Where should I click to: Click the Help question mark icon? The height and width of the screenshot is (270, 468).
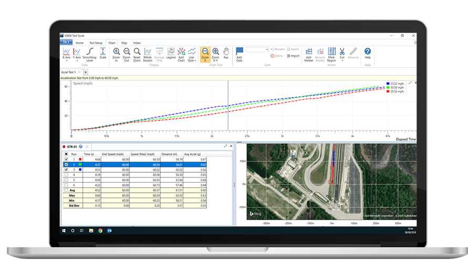[368, 51]
